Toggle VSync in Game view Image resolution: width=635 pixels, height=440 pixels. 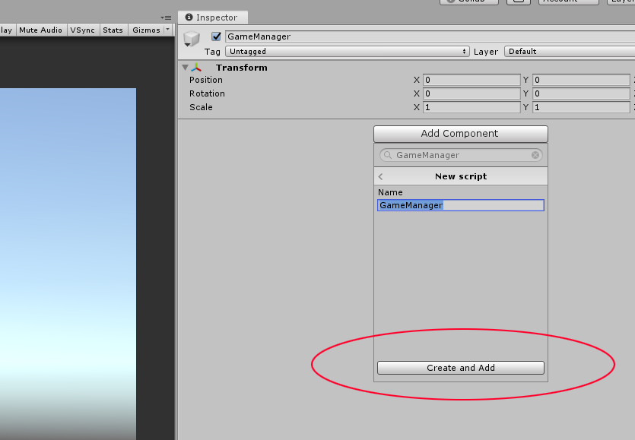coord(83,30)
